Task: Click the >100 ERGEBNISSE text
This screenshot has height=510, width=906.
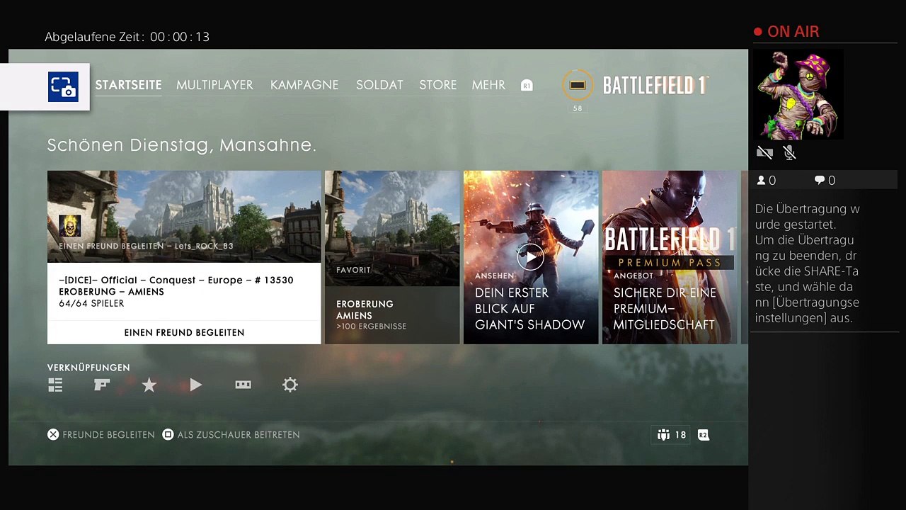Action: pyautogui.click(x=371, y=327)
